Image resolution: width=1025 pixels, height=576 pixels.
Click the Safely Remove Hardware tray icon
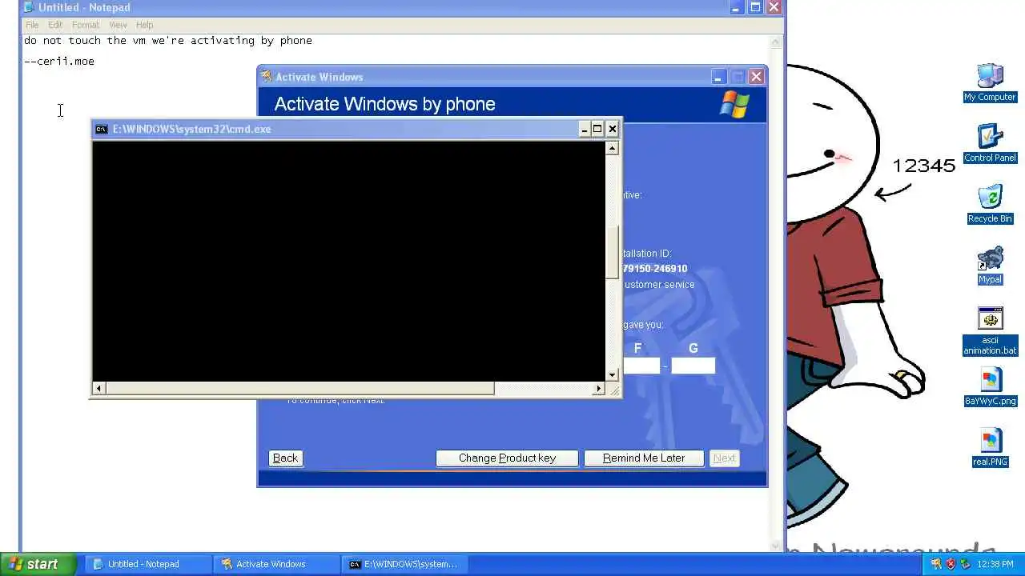pyautogui.click(x=965, y=564)
